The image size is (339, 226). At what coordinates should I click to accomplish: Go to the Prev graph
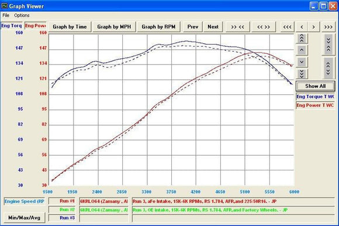coord(193,27)
